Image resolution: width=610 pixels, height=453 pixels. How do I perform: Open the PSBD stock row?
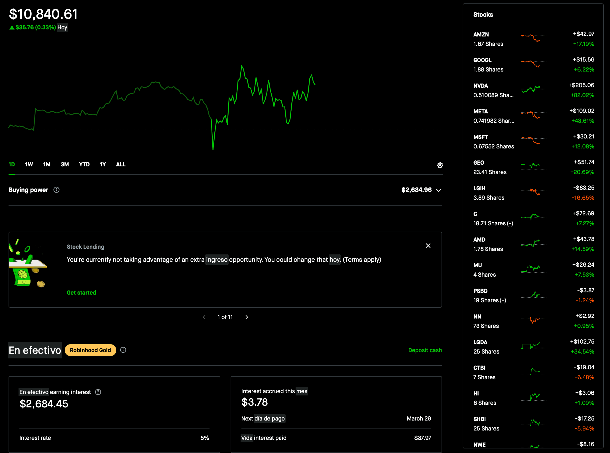pyautogui.click(x=533, y=295)
